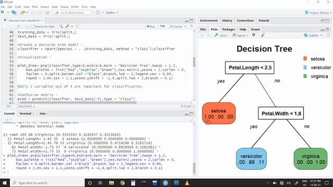Image resolution: width=333 pixels, height=187 pixels.
Task: Open the Publish dropdown arrow
Action: click(x=322, y=35)
